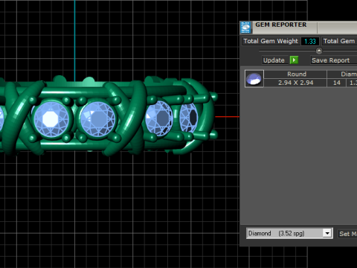Click the 2.94 X 2.94 size cell

tap(295, 83)
